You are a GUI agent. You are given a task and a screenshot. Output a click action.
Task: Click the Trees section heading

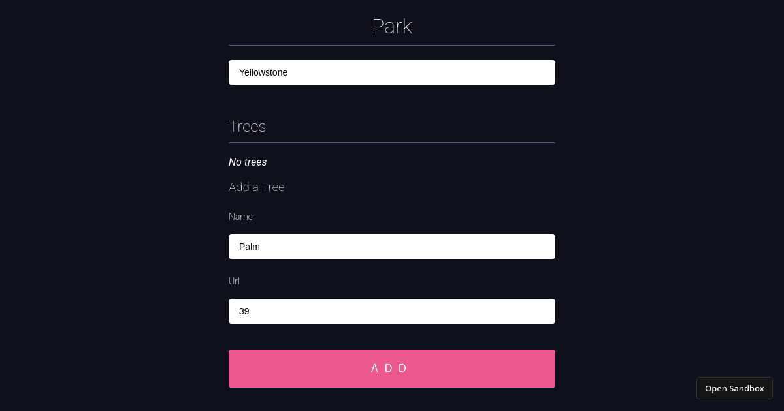coord(247,127)
